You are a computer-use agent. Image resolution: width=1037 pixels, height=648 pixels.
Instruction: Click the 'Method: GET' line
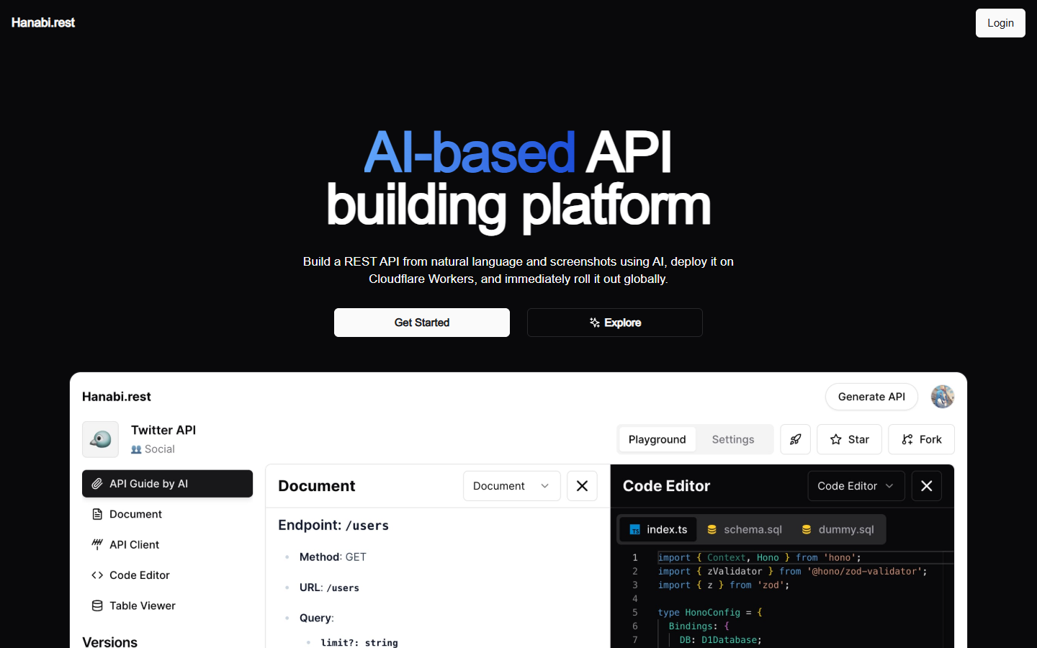point(333,557)
